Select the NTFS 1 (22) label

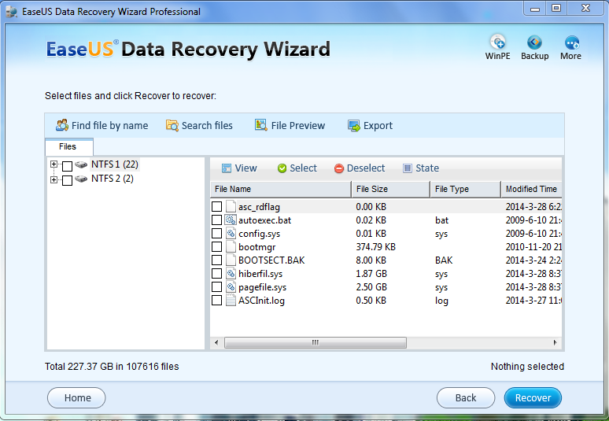click(x=115, y=164)
